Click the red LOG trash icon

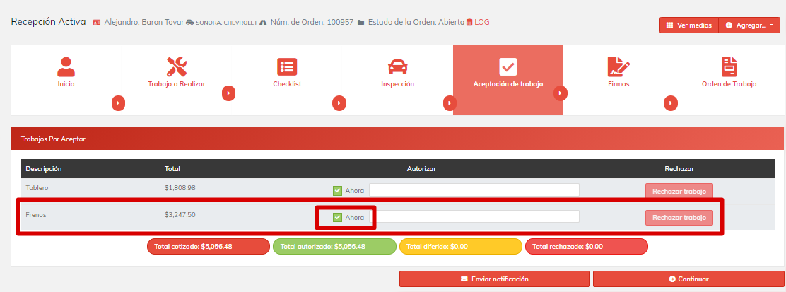(x=469, y=23)
